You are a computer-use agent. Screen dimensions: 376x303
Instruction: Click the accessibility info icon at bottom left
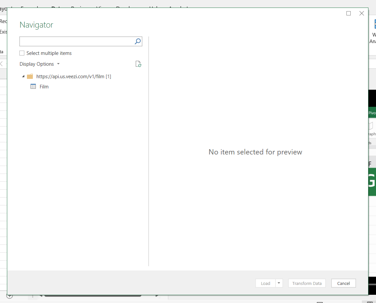10,295
